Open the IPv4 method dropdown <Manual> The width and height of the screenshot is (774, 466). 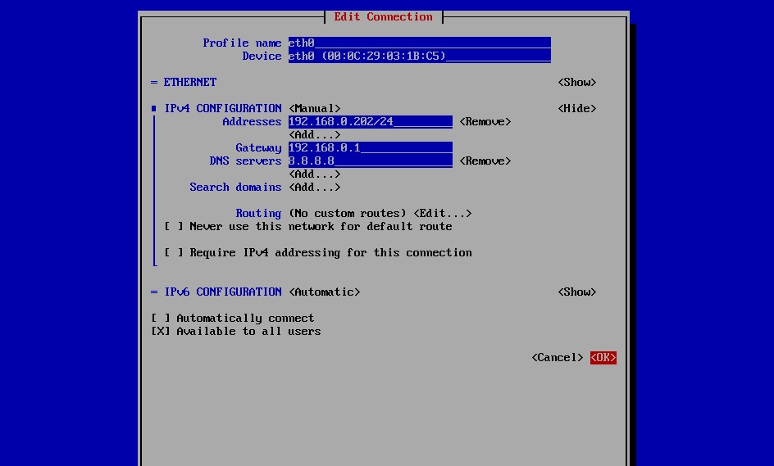(315, 108)
